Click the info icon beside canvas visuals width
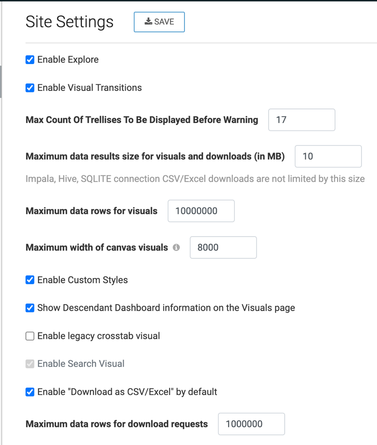The height and width of the screenshot is (445, 377). pos(176,247)
